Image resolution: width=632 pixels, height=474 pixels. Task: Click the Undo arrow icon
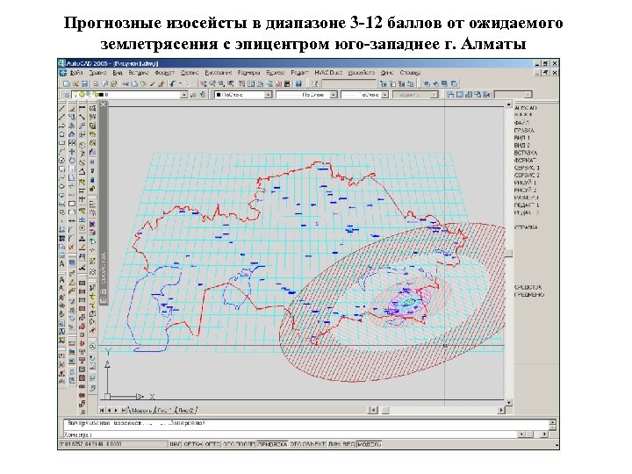[172, 84]
